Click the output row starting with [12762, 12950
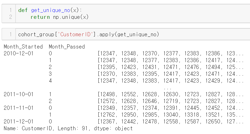Image resolution: width=250 pixels, height=134 pixels. click(170, 115)
